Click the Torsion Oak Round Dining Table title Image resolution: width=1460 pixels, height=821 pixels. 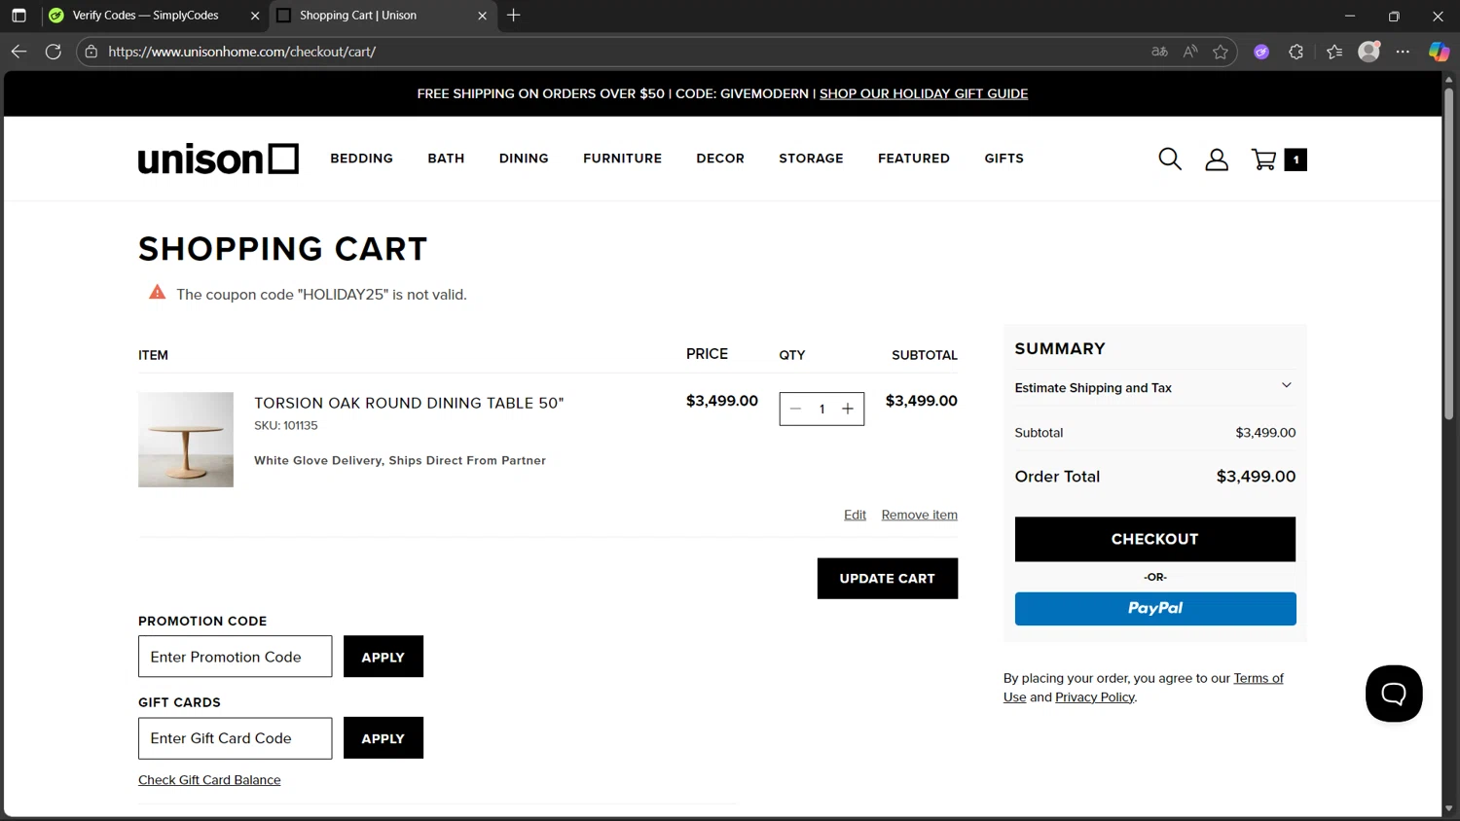tap(409, 403)
